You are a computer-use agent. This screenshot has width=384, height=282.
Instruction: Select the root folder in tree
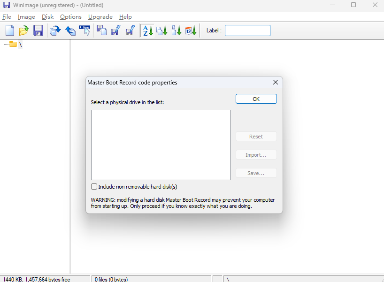point(13,44)
